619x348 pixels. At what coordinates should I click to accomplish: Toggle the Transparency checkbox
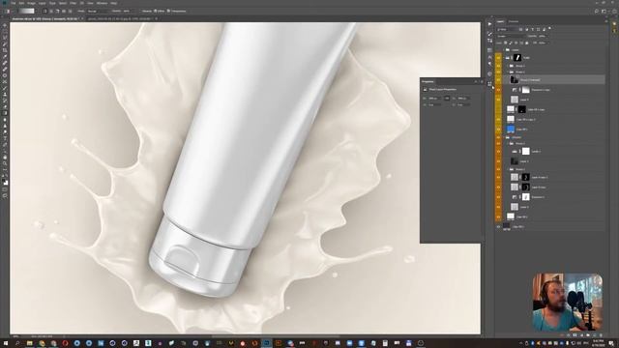pyautogui.click(x=168, y=11)
